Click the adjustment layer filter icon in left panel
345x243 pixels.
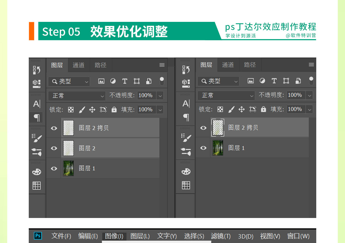coord(113,81)
